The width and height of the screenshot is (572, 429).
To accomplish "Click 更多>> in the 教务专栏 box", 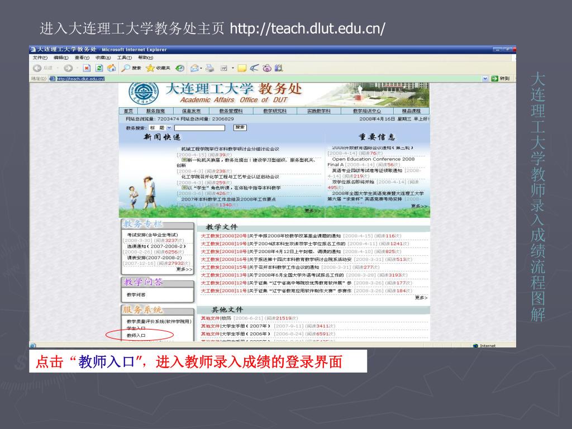I will (x=184, y=269).
